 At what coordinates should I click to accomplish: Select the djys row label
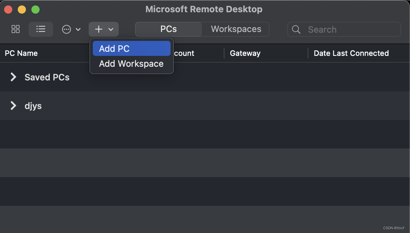pyautogui.click(x=33, y=106)
